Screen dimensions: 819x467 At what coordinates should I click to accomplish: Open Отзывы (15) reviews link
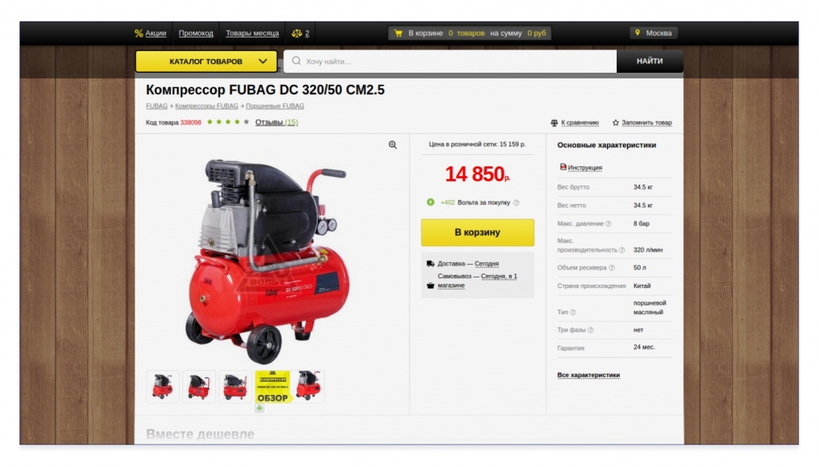click(276, 122)
